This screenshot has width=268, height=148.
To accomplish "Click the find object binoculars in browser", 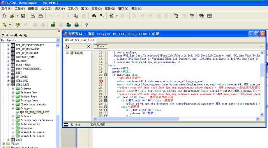I will click(x=16, y=35).
